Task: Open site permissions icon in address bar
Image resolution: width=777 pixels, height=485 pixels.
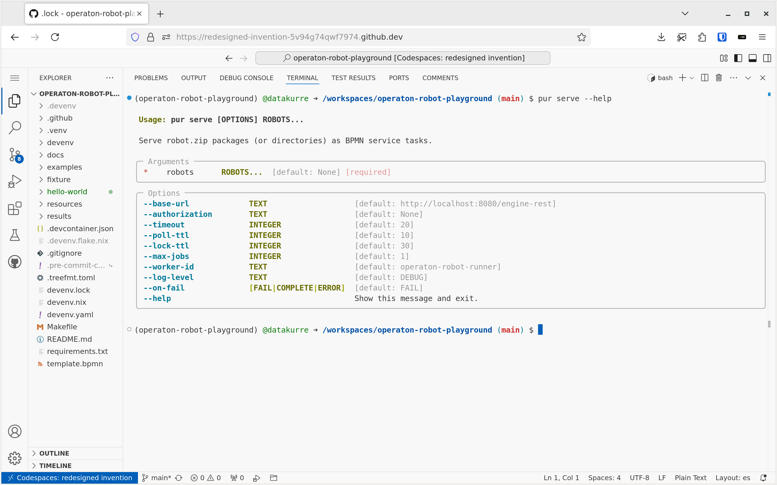Action: click(166, 37)
